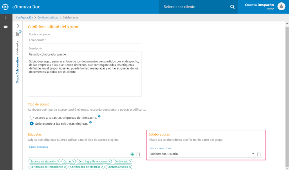The image size is (289, 170).
Task: Click the Descripción text area
Action: click(85, 74)
